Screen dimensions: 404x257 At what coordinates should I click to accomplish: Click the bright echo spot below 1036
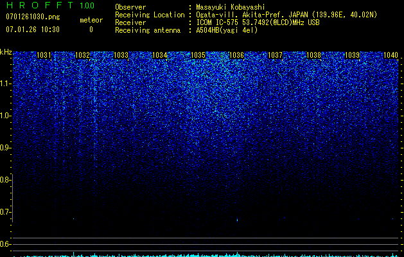point(237,220)
